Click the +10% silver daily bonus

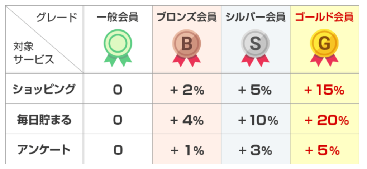[x=258, y=121]
